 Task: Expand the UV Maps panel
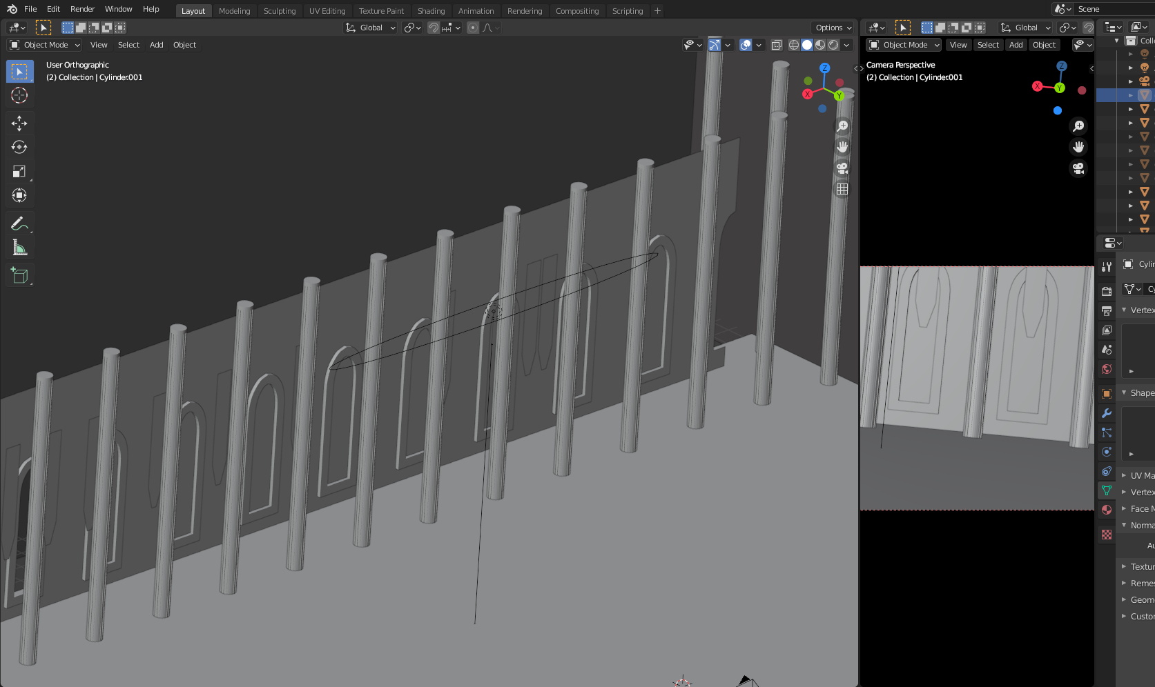pos(1141,475)
